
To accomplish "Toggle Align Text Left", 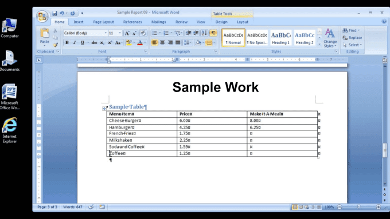I will pyautogui.click(x=154, y=43).
